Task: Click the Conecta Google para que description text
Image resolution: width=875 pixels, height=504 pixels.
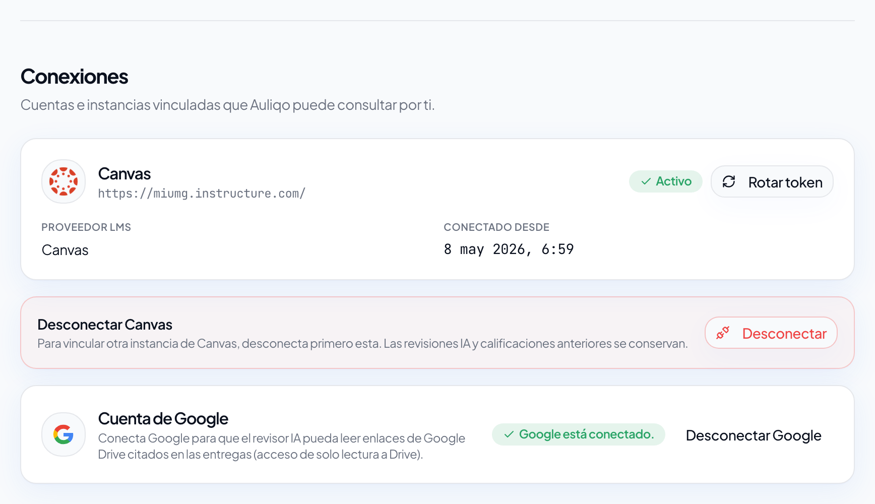Action: coord(281,447)
